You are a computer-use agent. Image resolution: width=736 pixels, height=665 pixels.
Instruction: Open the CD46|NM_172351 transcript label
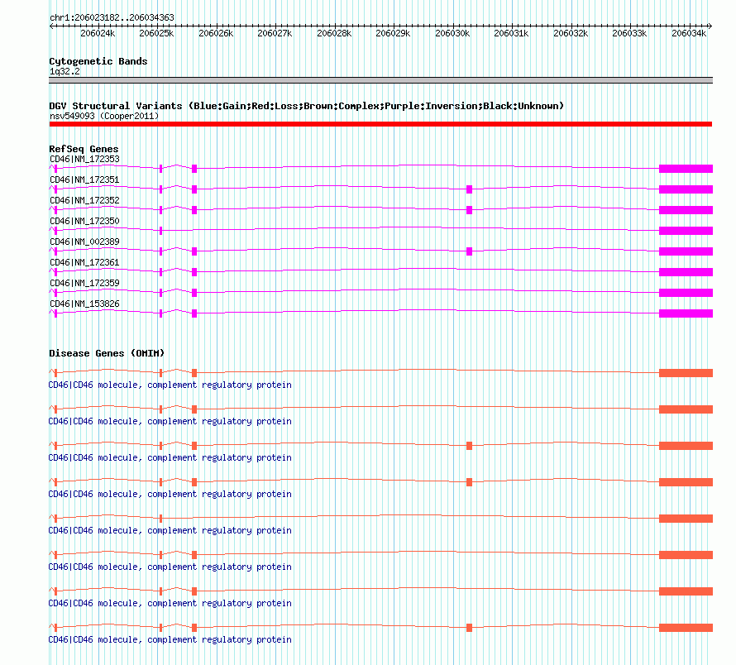(84, 179)
